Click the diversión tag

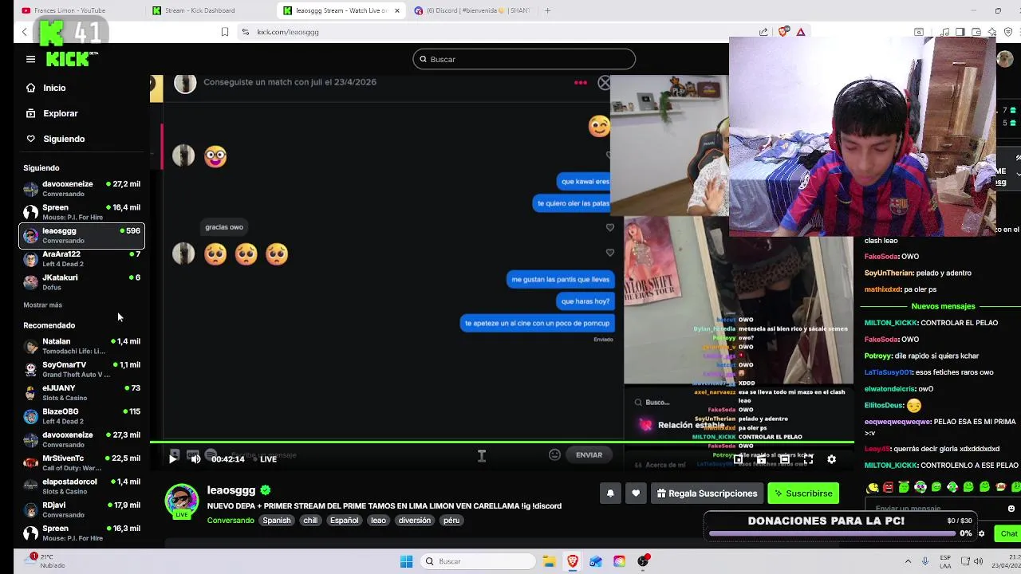point(414,521)
